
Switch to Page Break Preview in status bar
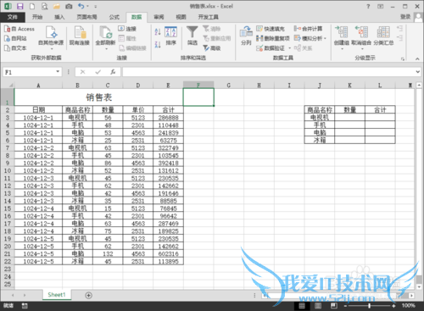(334, 306)
